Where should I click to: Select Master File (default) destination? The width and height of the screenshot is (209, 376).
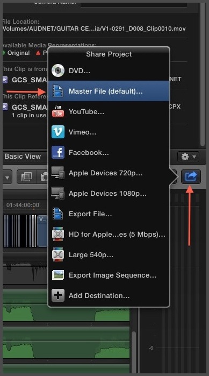click(109, 91)
